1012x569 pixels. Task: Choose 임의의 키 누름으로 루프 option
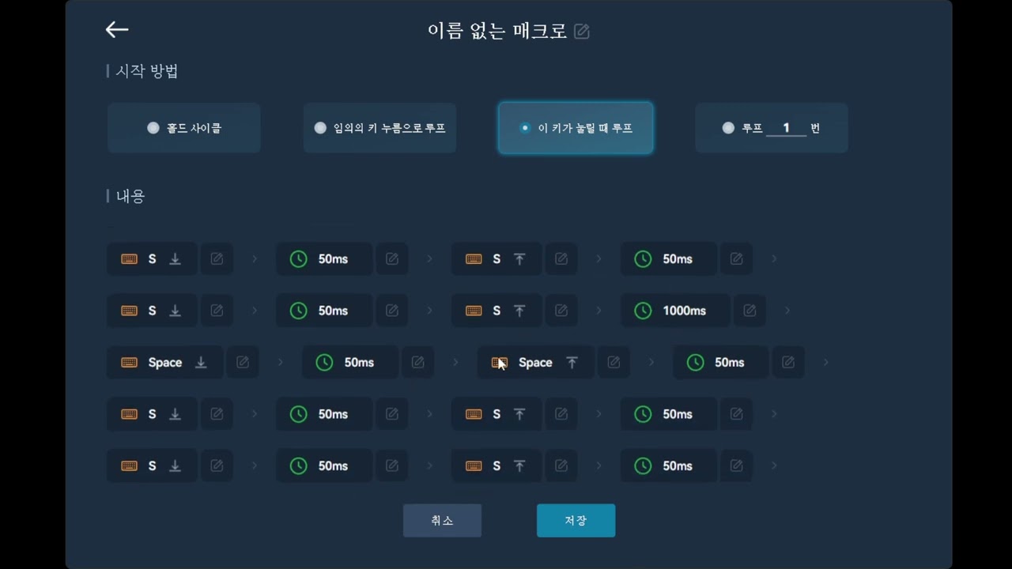point(379,128)
